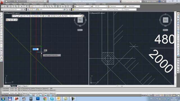This screenshot has width=180, height=101.
Task: Click the Copy clipboard icon in standard toolbar
Action: coord(24,6)
